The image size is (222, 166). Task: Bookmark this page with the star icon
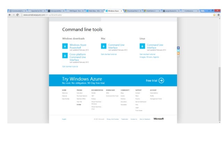tap(214, 15)
